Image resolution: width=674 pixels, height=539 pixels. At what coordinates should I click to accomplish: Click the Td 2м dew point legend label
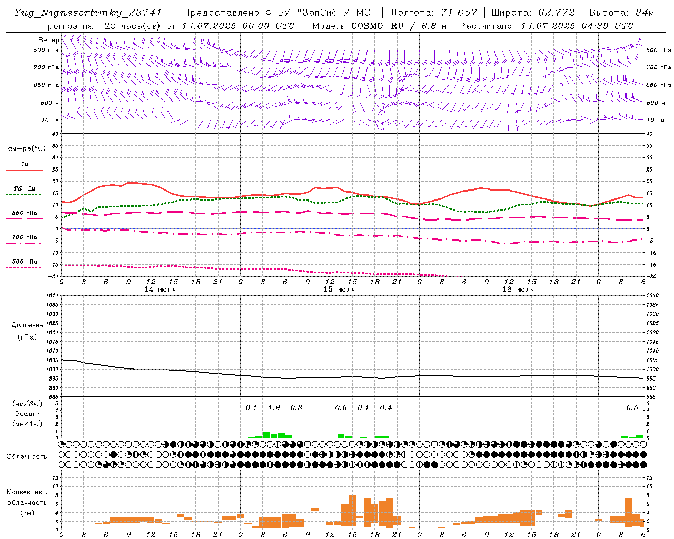pos(24,188)
